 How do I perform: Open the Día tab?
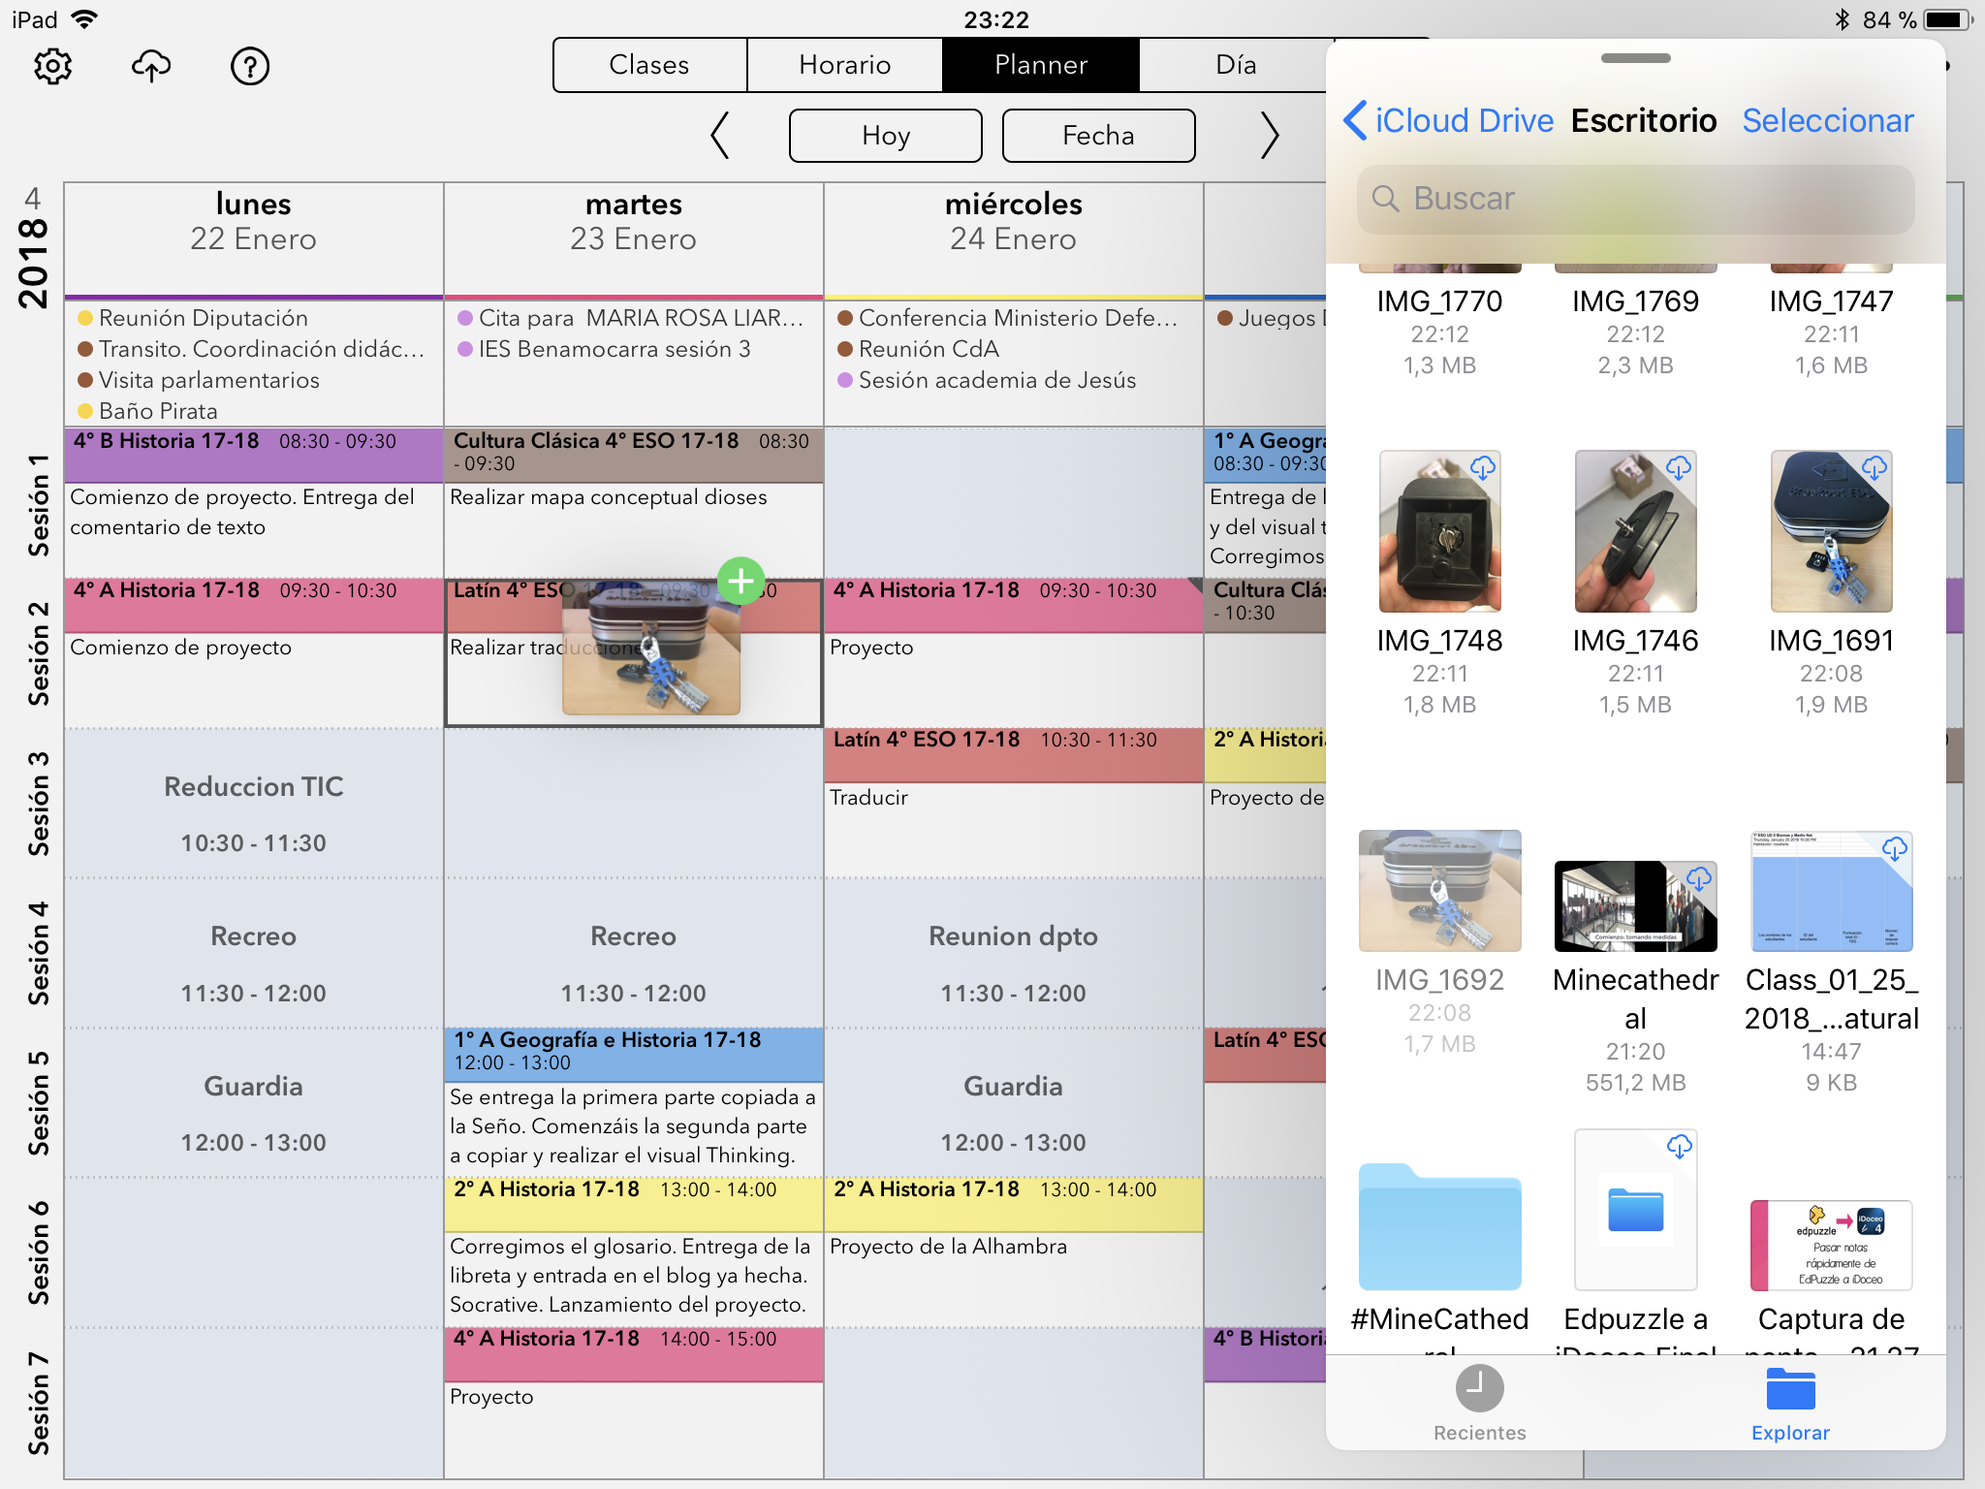pos(1236,65)
